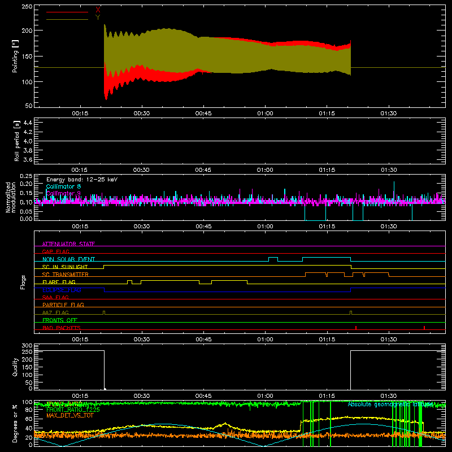Click the olive 'Y' legend letter
The height and width of the screenshot is (452, 452).
98,18
